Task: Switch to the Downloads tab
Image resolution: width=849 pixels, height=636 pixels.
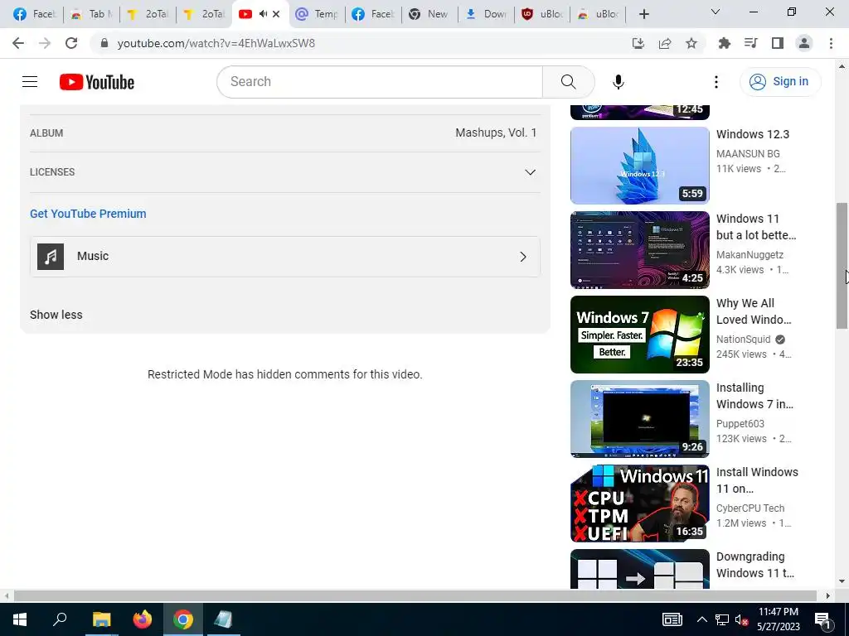Action: [486, 14]
